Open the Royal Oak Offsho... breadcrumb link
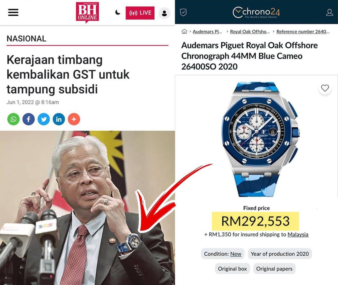 pyautogui.click(x=250, y=31)
